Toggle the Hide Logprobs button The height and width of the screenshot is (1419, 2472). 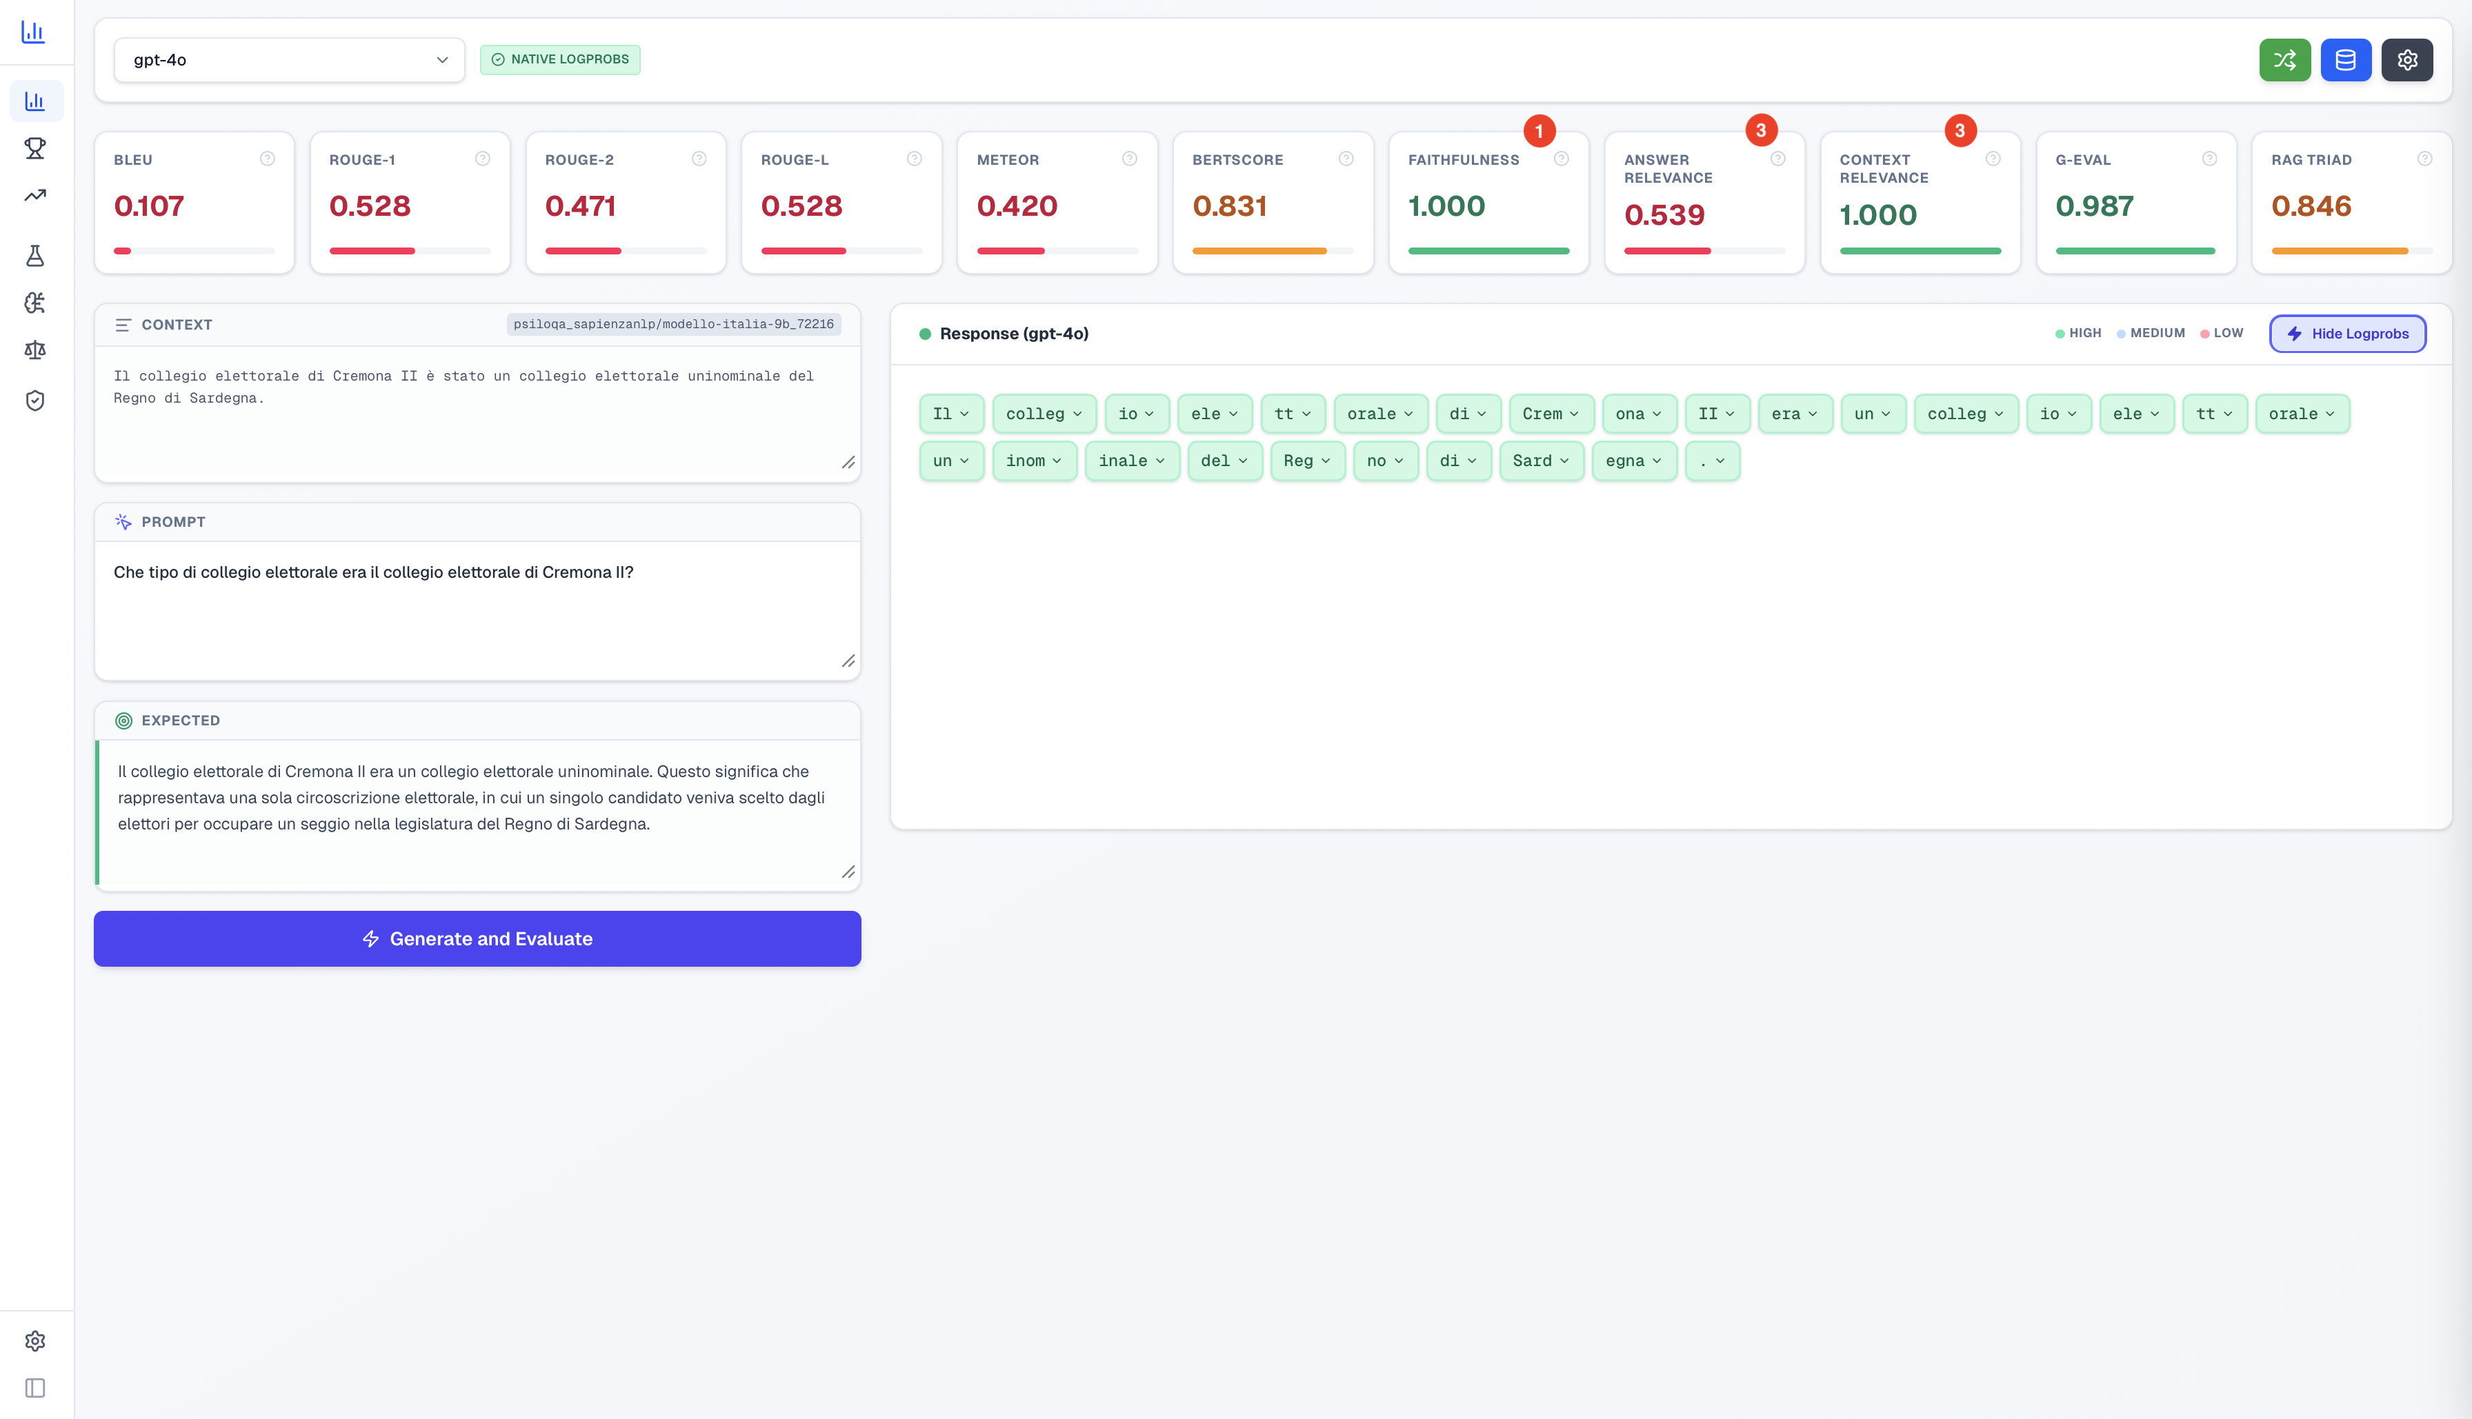pyautogui.click(x=2347, y=333)
